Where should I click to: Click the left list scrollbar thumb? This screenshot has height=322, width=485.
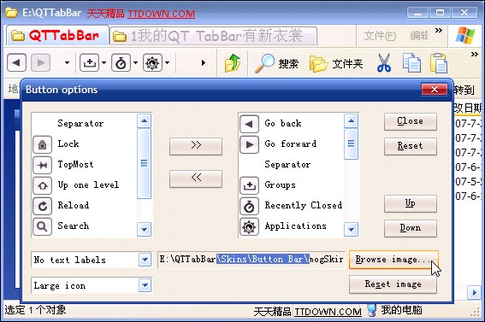click(x=145, y=163)
